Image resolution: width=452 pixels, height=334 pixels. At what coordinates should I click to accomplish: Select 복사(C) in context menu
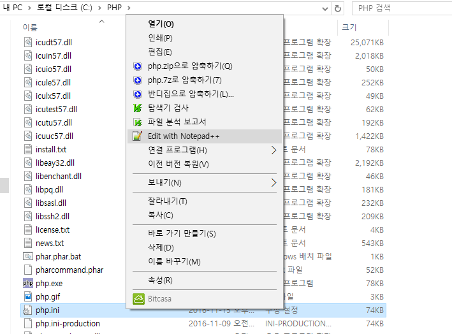pyautogui.click(x=161, y=215)
